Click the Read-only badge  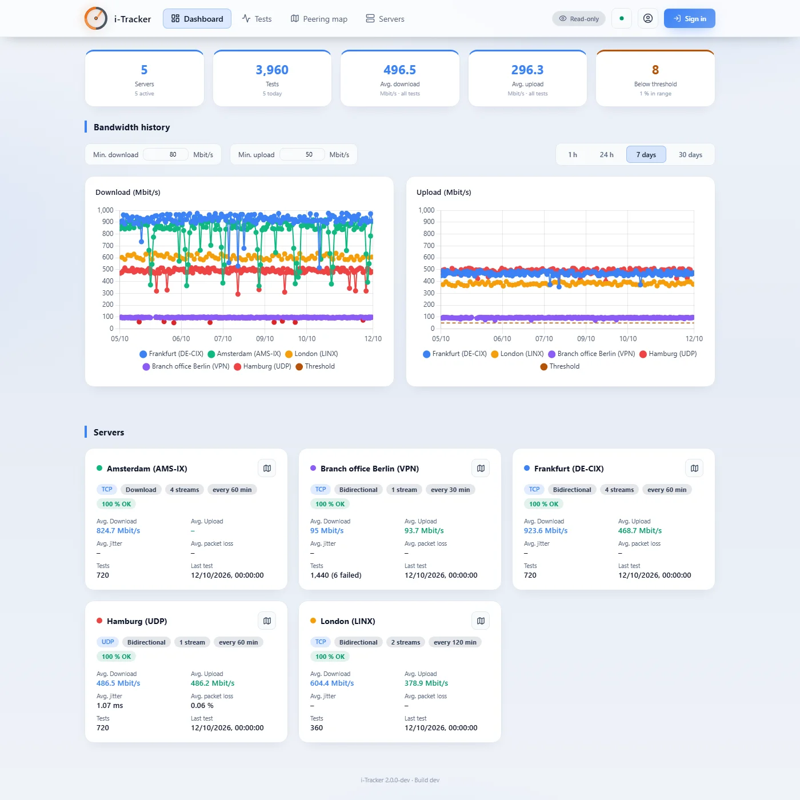(579, 19)
